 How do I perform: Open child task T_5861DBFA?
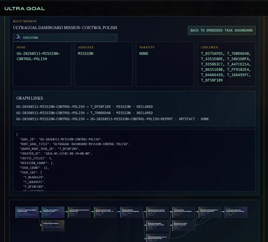coord(238,59)
